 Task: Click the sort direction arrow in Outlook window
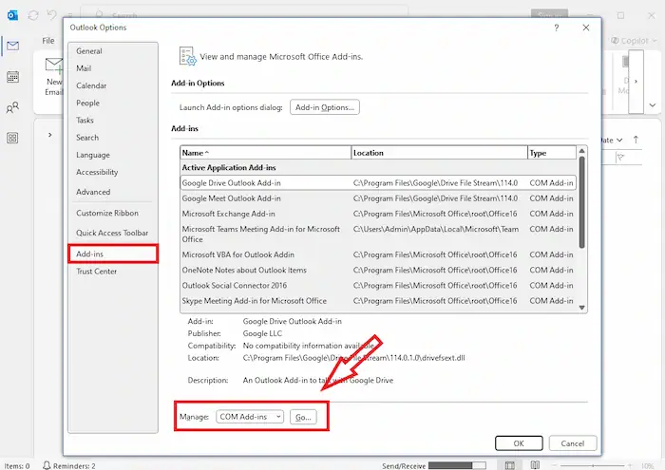tap(636, 140)
